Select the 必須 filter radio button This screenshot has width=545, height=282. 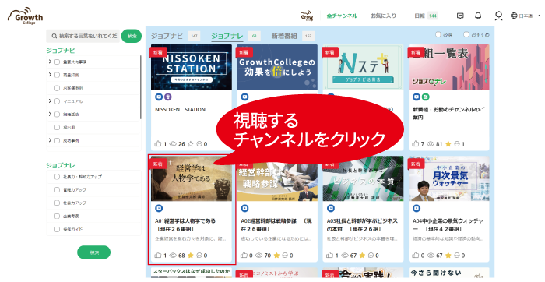[x=438, y=34]
